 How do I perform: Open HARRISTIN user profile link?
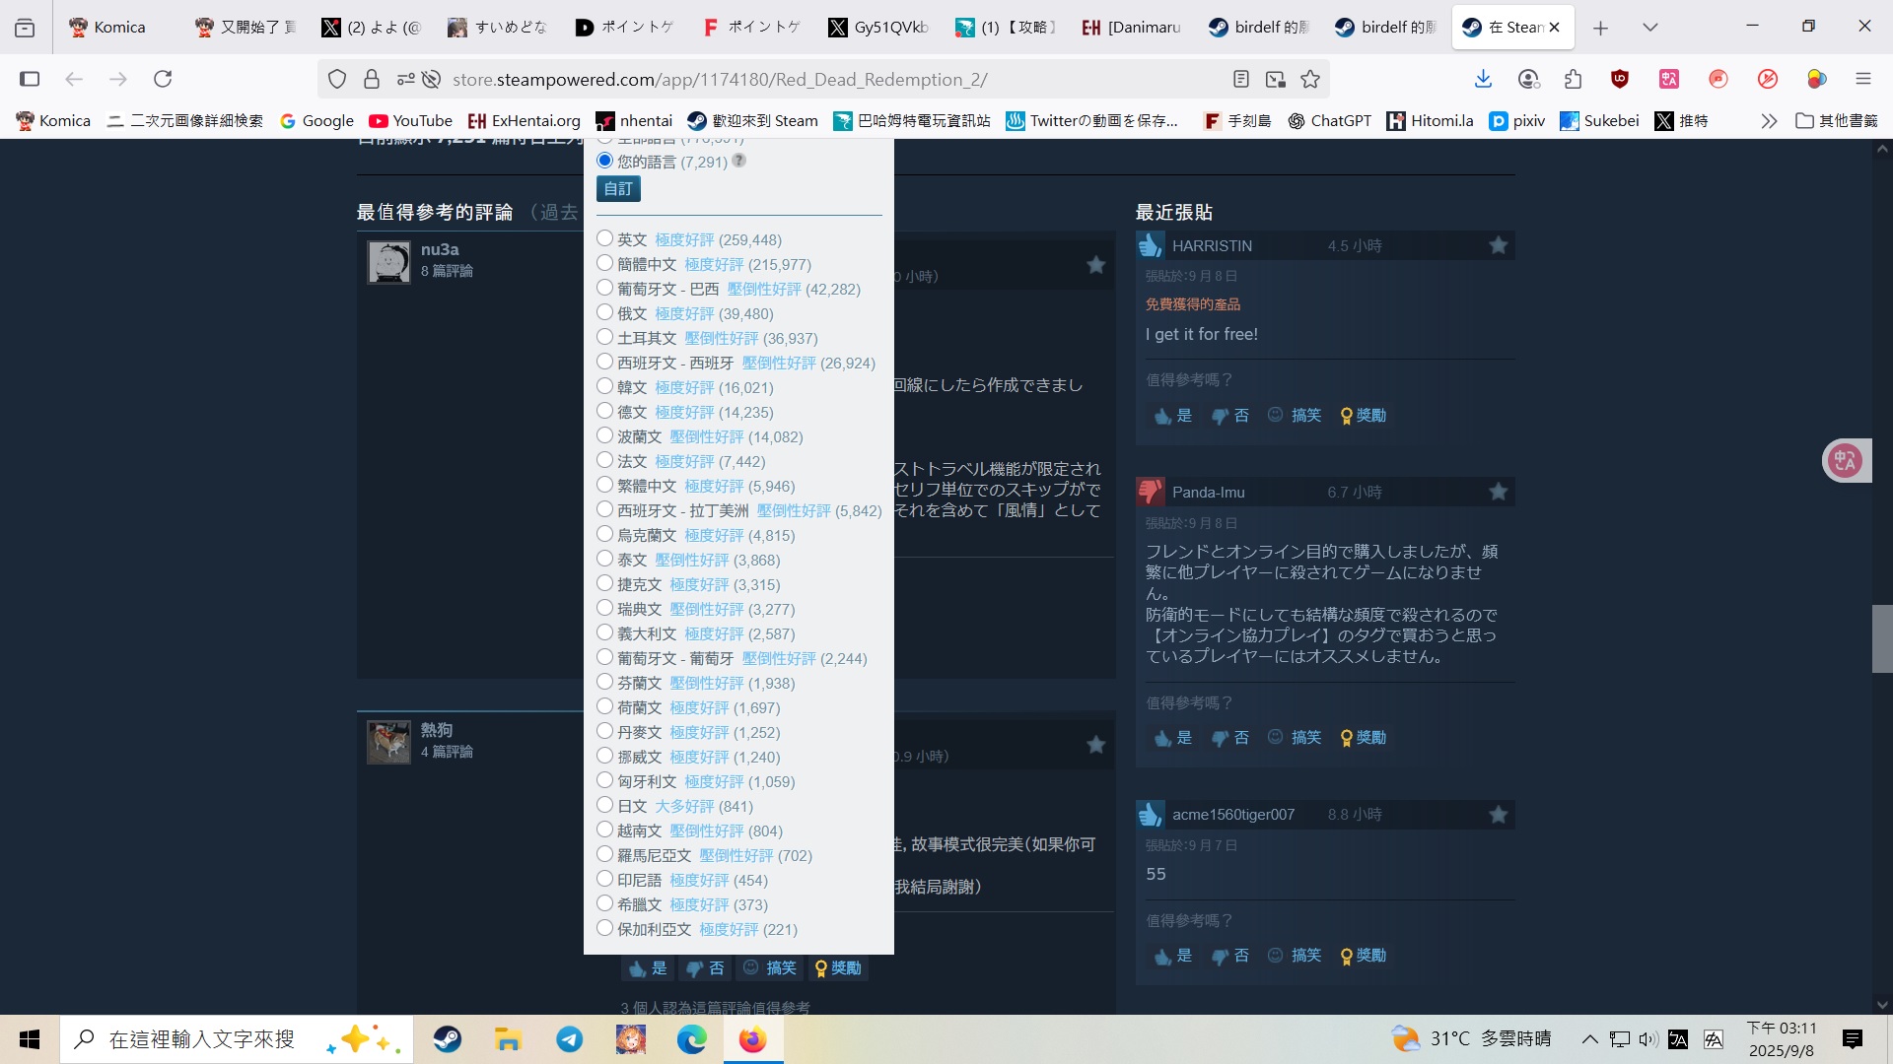(1212, 245)
